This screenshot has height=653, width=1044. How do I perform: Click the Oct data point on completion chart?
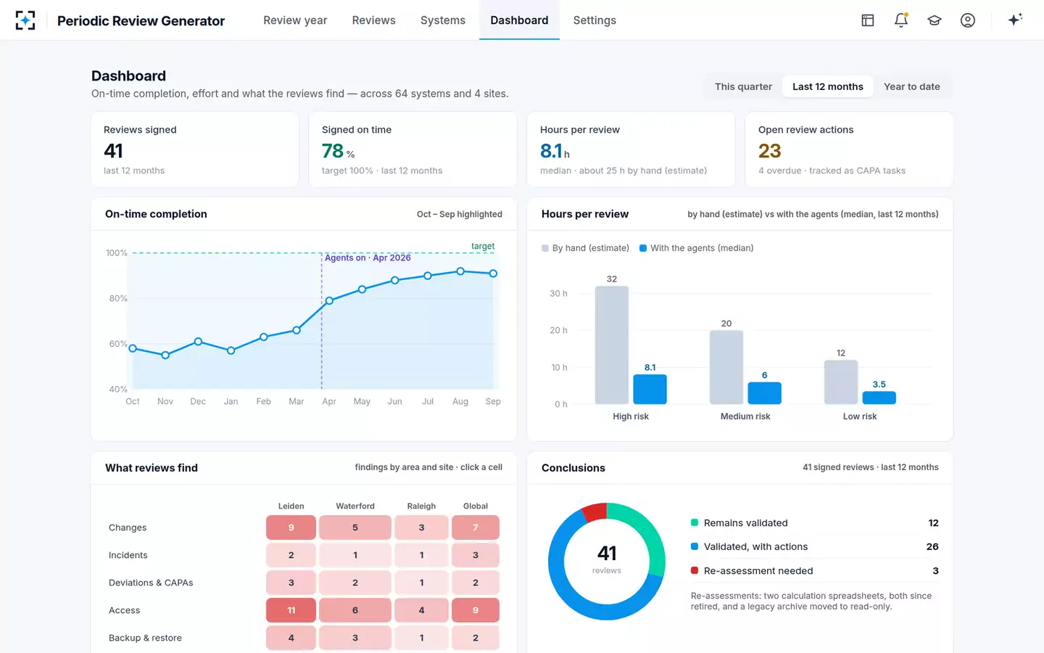133,348
